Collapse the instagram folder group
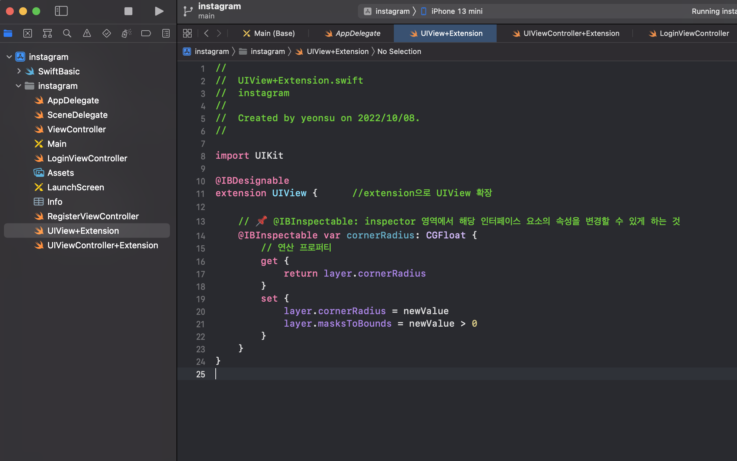 pyautogui.click(x=18, y=86)
